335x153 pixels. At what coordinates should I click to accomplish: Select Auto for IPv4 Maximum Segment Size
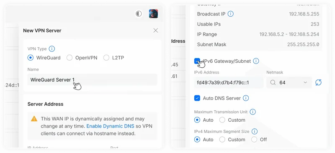pos(197,140)
